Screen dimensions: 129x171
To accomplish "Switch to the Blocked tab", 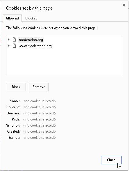I will 31,18.
